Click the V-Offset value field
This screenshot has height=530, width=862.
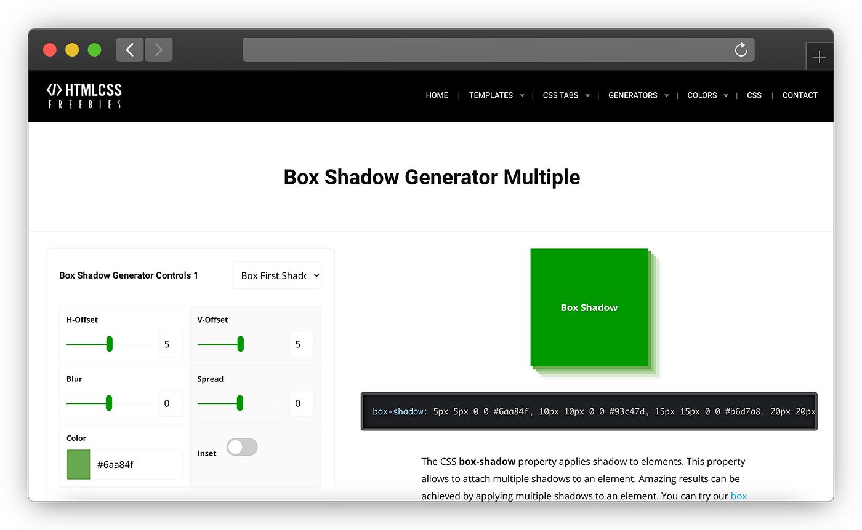click(x=302, y=344)
